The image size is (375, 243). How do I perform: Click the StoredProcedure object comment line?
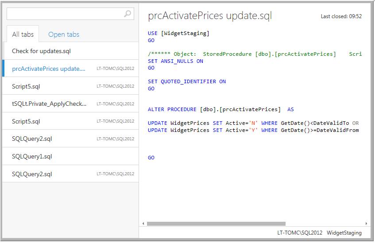[255, 54]
